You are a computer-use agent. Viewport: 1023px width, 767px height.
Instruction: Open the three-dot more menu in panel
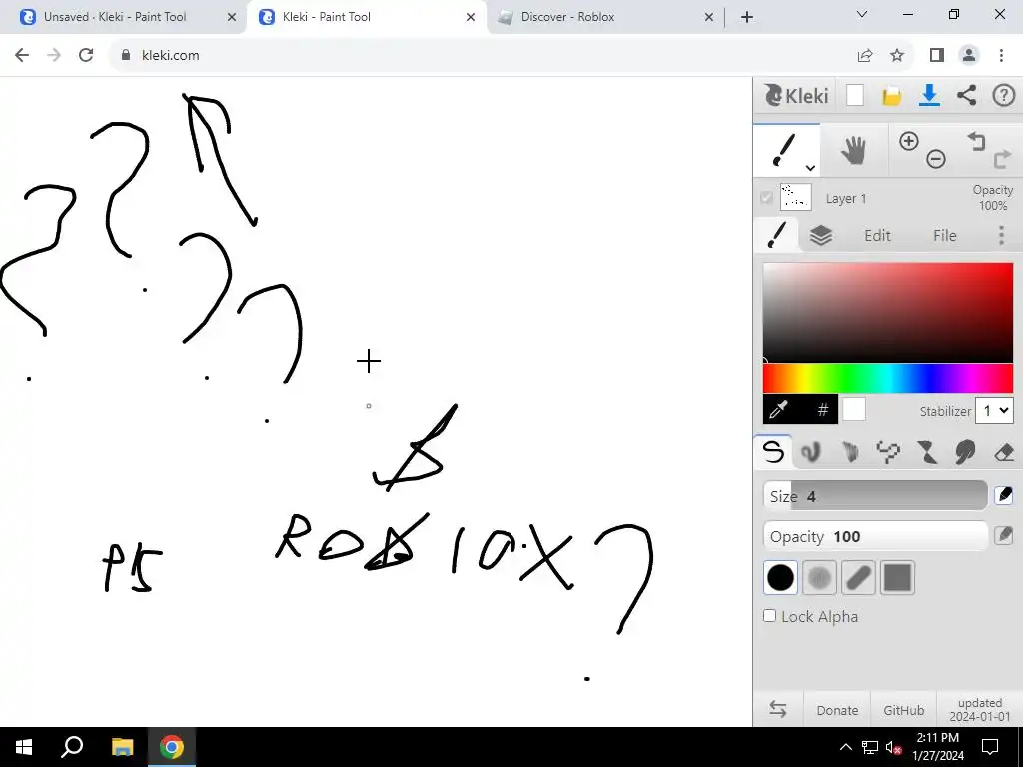pyautogui.click(x=1001, y=235)
